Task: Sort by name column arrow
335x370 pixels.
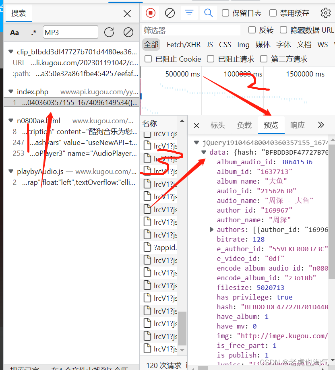Action: point(182,121)
